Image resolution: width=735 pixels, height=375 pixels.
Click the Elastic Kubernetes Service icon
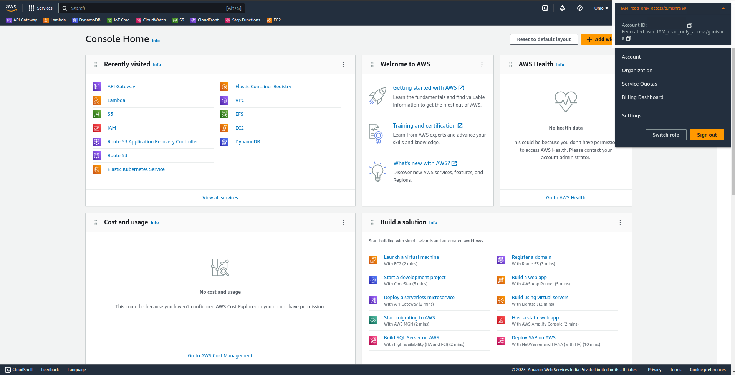[x=97, y=169]
